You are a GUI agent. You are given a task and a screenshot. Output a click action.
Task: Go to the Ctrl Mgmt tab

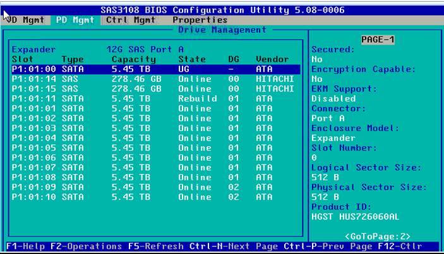click(131, 20)
